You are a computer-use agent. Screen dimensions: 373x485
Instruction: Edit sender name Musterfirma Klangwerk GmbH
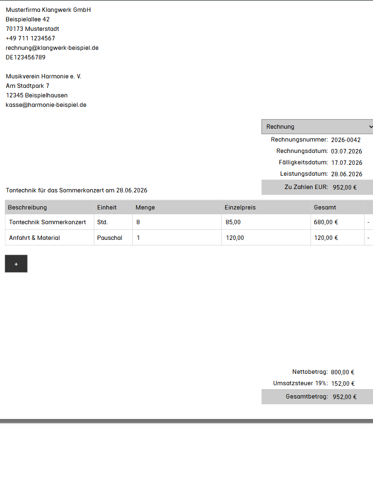point(48,10)
